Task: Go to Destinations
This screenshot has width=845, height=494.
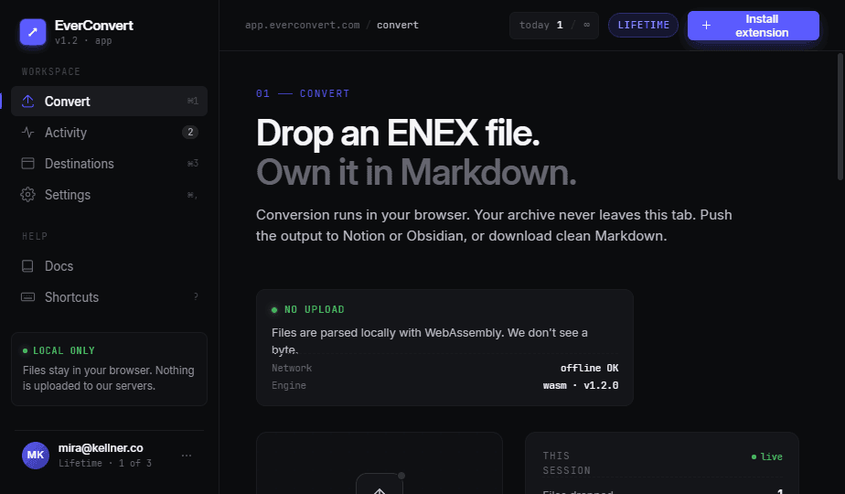Action: (110, 164)
